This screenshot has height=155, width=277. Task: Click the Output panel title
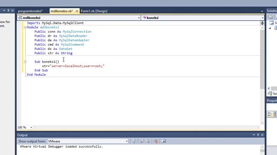point(22,135)
